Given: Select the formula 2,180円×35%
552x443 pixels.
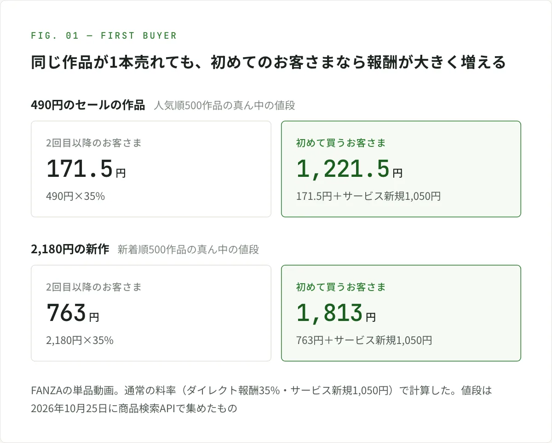Looking at the screenshot, I should click(80, 340).
